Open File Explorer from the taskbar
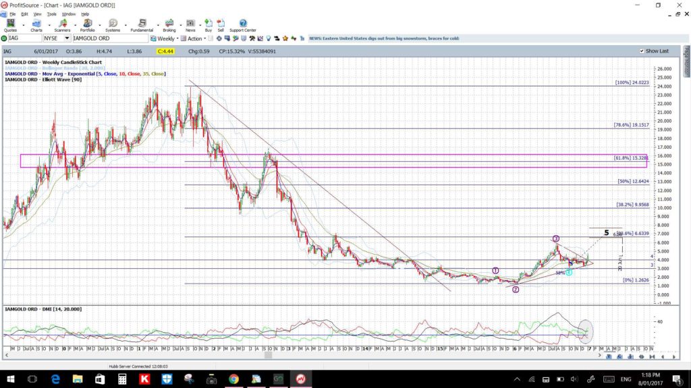This screenshot has height=388, width=691. click(78, 379)
